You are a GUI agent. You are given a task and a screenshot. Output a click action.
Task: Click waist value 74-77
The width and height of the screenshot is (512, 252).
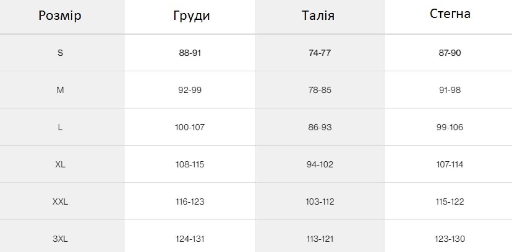tap(320, 53)
